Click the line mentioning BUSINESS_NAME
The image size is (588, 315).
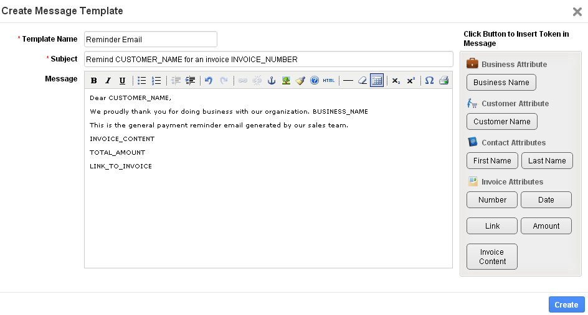pyautogui.click(x=229, y=111)
